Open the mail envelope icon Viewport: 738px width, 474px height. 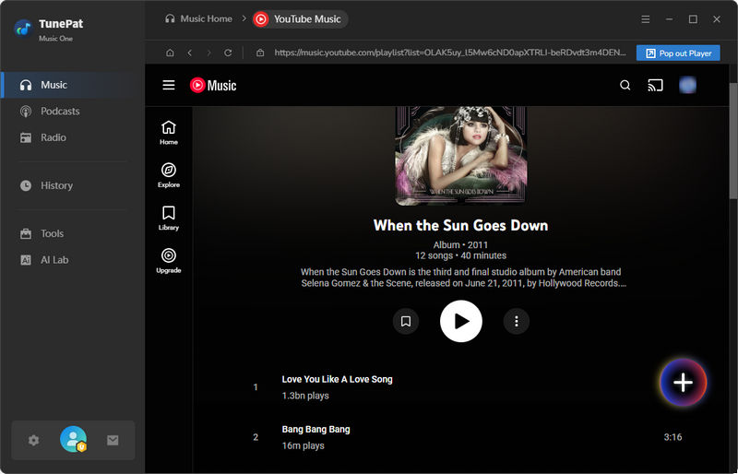click(x=113, y=440)
